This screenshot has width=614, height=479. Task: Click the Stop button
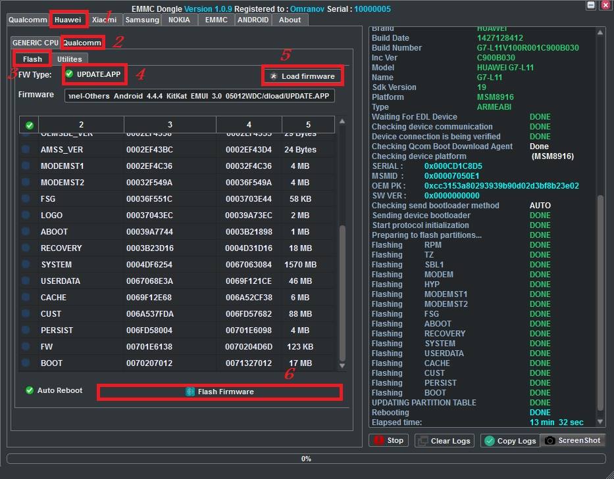tap(388, 440)
